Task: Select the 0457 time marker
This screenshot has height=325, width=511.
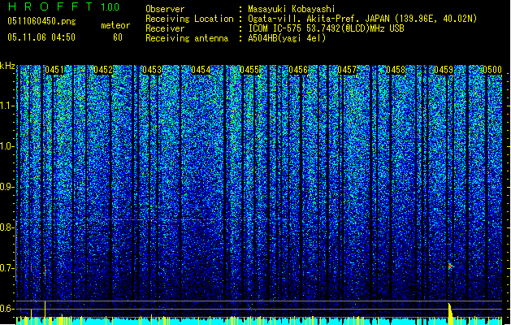Action: (347, 70)
